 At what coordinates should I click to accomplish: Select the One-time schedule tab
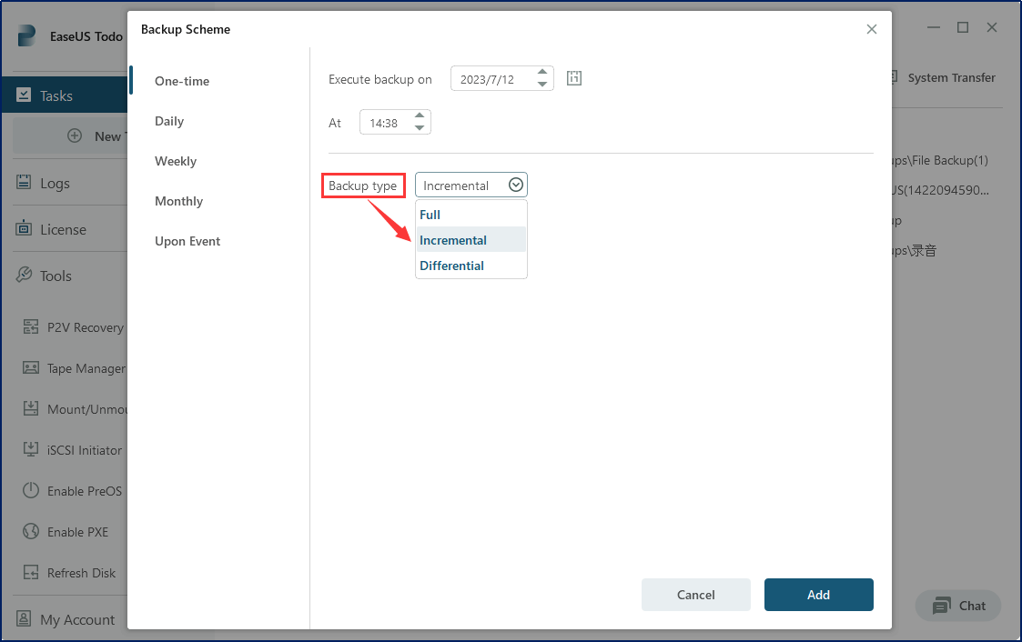tap(182, 81)
